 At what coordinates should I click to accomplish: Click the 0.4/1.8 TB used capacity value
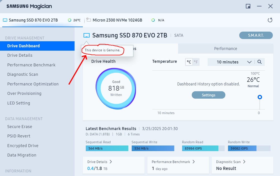pos(97,168)
